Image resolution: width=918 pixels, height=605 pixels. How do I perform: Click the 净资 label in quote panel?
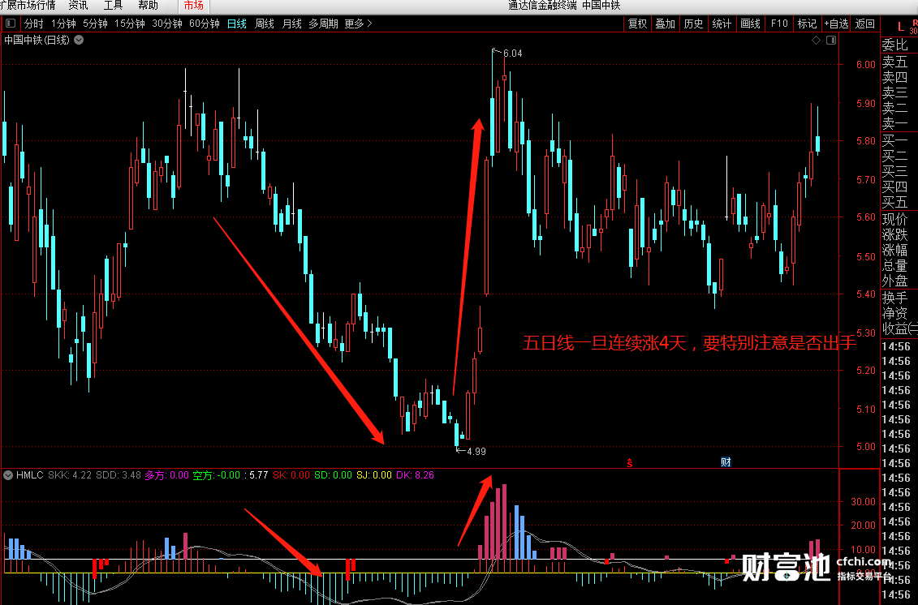(x=894, y=314)
